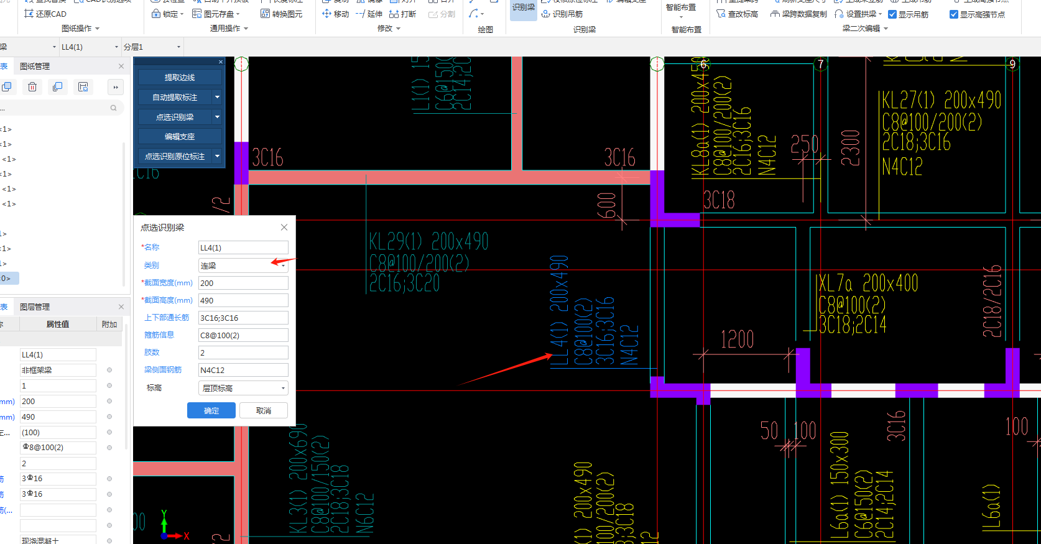Click the 转换图元 convert-element tool
This screenshot has height=544, width=1041.
pyautogui.click(x=281, y=14)
